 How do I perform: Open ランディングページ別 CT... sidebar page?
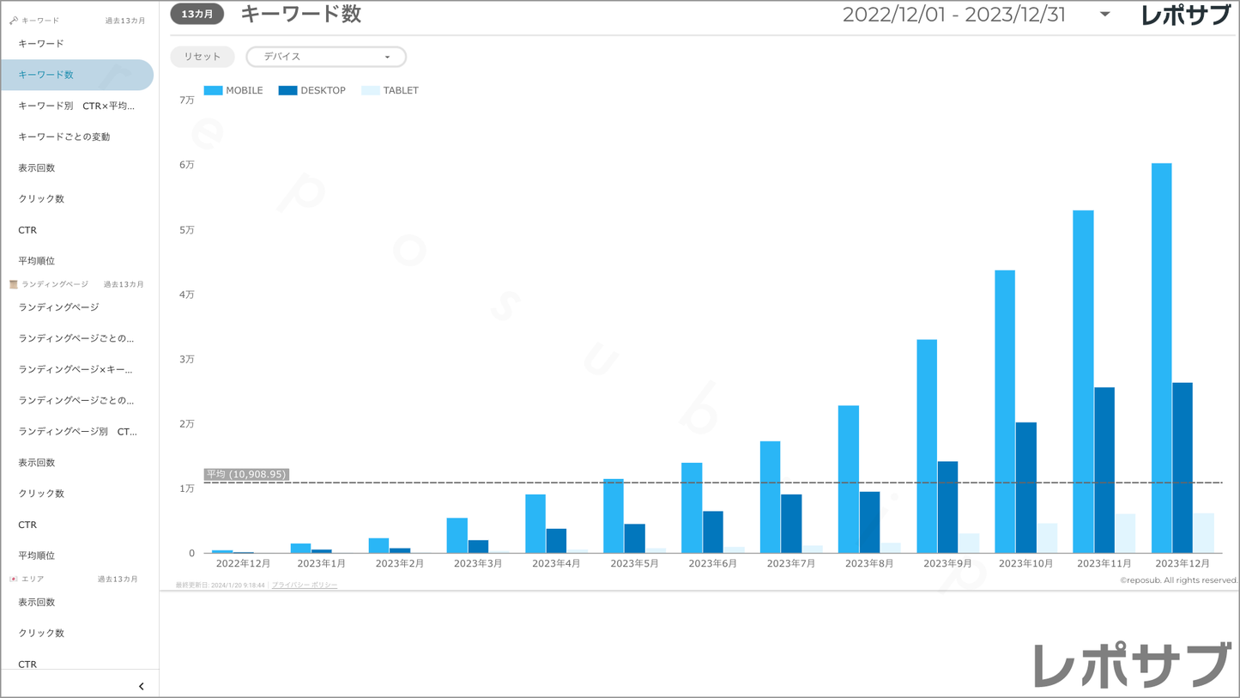[77, 432]
